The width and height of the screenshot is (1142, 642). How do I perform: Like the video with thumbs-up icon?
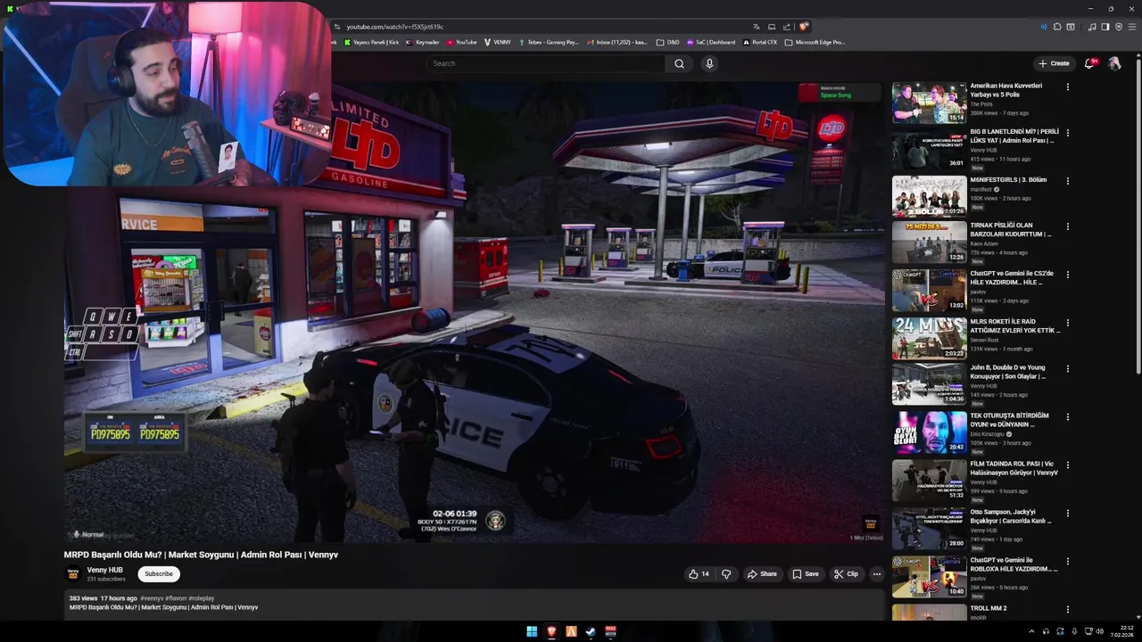click(699, 574)
